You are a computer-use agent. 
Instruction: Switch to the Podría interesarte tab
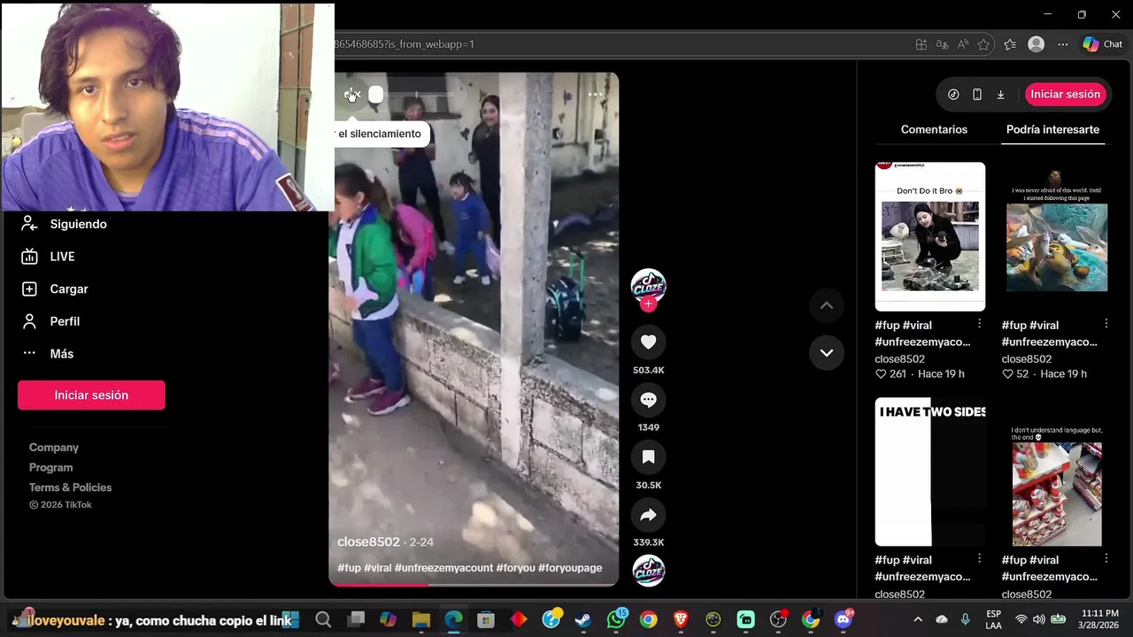point(1052,129)
